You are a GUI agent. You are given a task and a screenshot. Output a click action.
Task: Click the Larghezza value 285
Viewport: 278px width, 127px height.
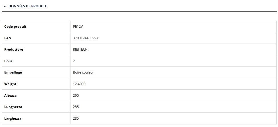76,119
